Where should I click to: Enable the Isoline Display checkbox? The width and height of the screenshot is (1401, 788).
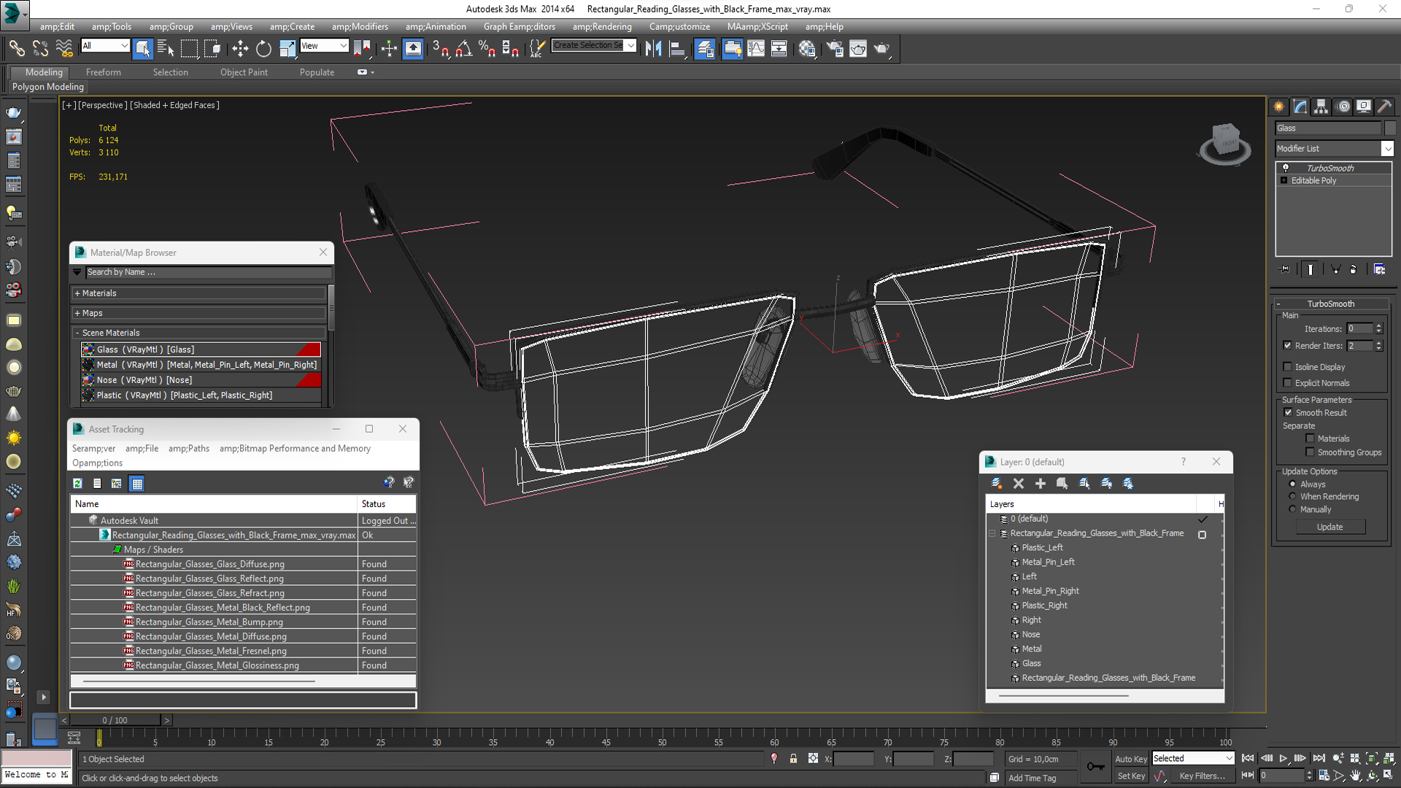(x=1288, y=367)
